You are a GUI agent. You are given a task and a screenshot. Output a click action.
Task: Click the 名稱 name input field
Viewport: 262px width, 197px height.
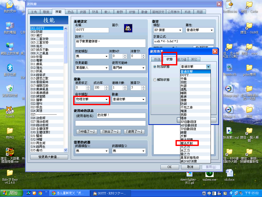click(92, 30)
